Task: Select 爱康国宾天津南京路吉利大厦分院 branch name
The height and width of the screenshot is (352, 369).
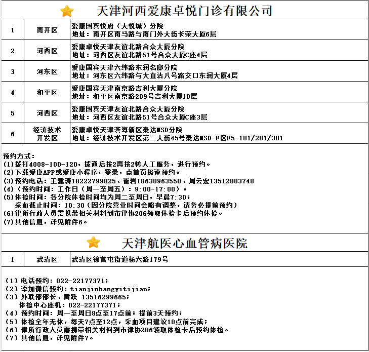Action: tap(125, 88)
